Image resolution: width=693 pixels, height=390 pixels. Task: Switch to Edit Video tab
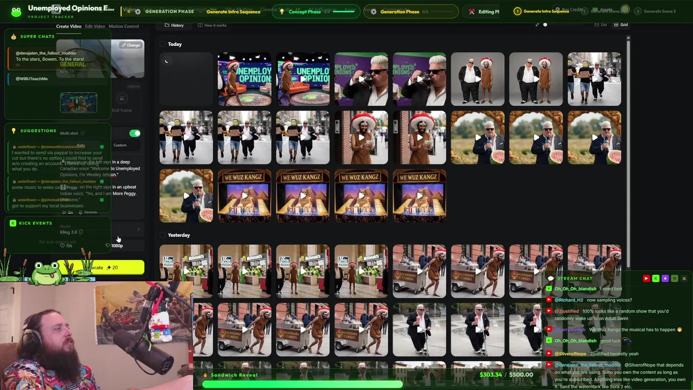[95, 26]
